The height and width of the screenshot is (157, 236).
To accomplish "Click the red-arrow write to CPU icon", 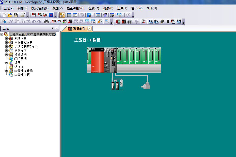I will (53, 22).
